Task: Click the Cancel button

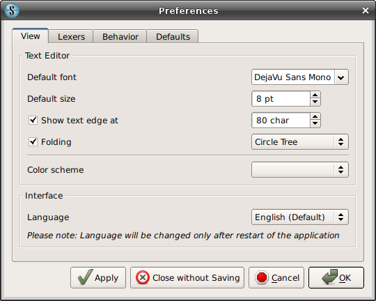Action: [x=276, y=278]
